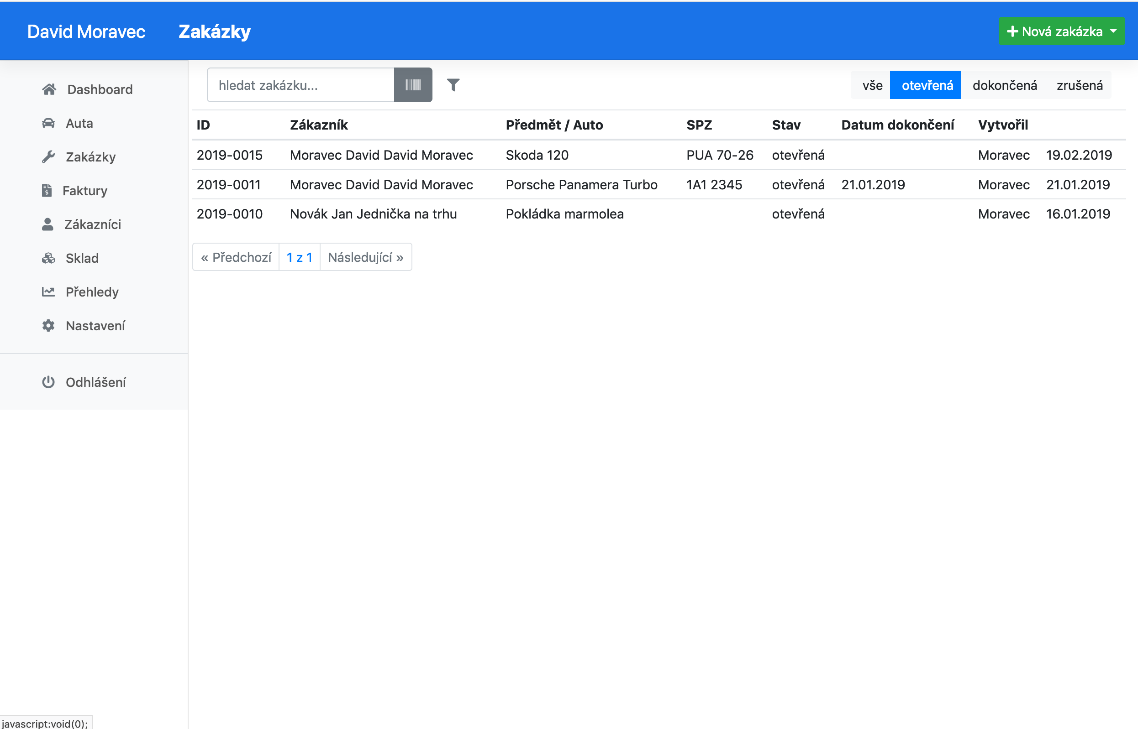Click the Nastavení gear icon
1138x729 pixels.
(x=48, y=326)
